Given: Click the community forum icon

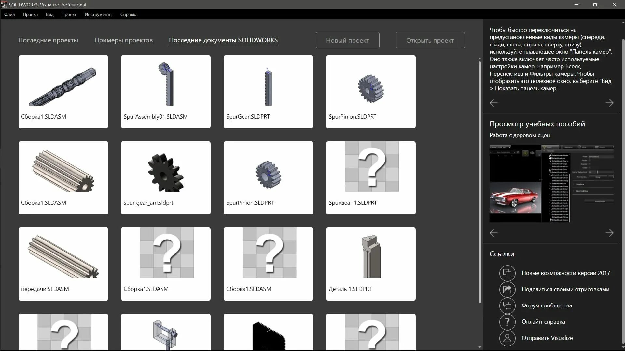Looking at the screenshot, I should (507, 305).
